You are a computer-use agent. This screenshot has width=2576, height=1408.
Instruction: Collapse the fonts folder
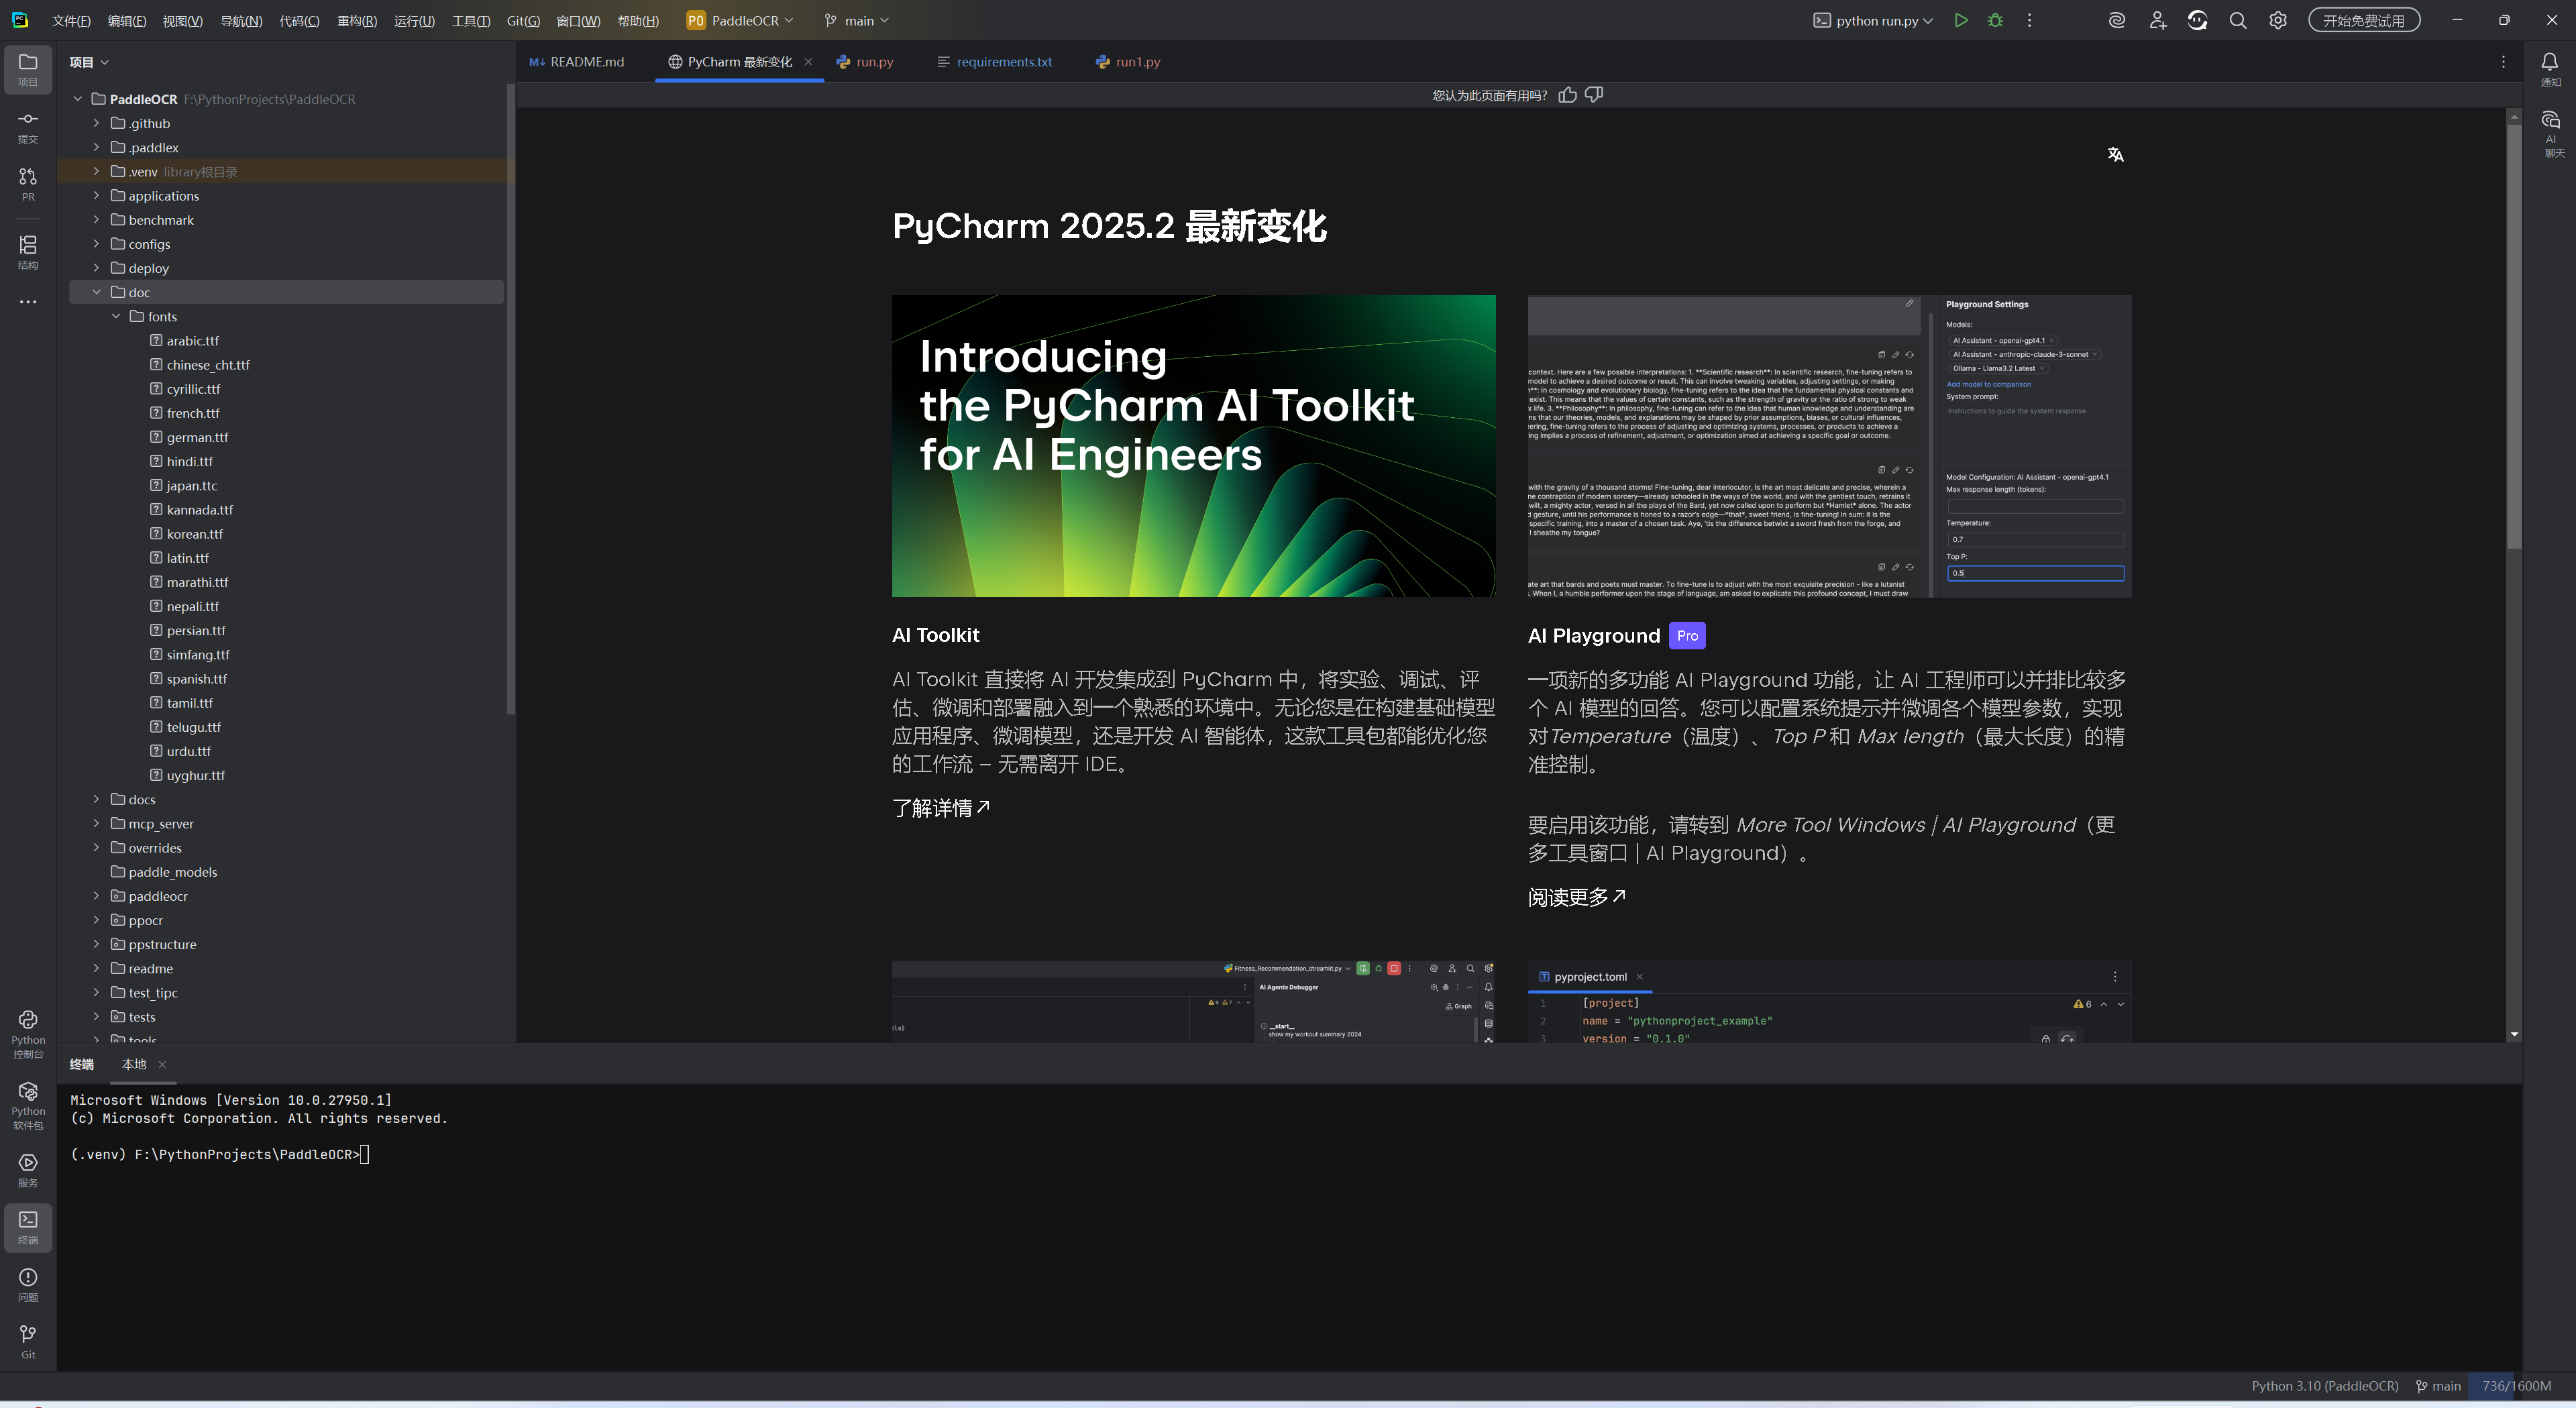pyautogui.click(x=116, y=316)
